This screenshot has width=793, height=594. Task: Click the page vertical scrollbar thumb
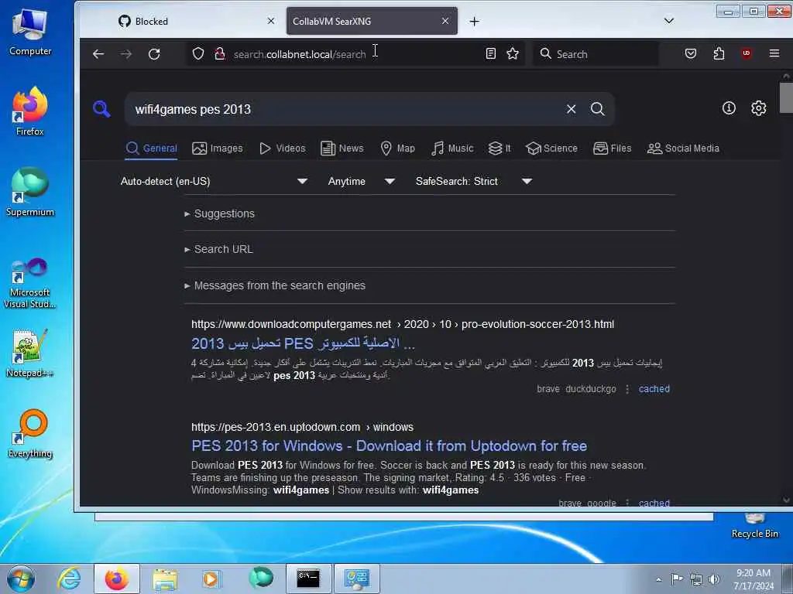click(785, 97)
